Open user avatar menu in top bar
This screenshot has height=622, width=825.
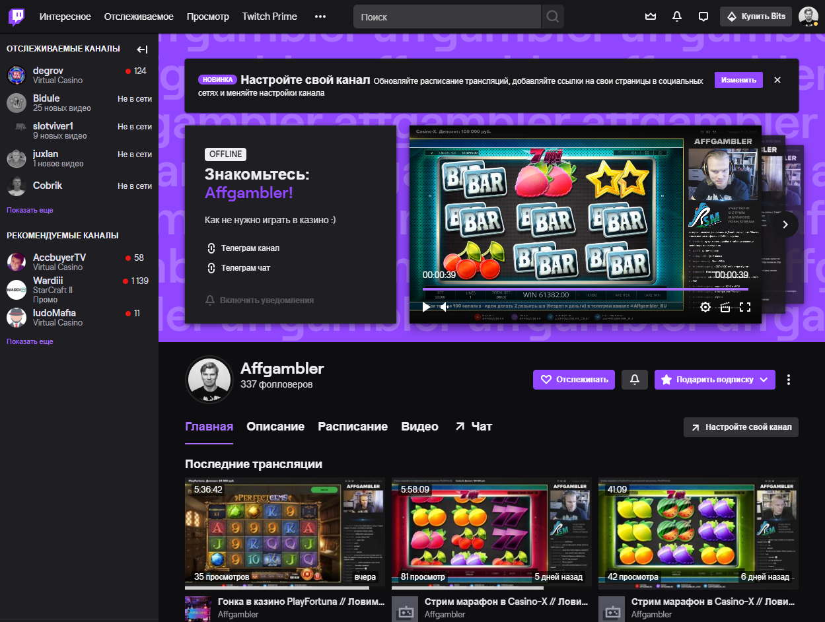(808, 17)
